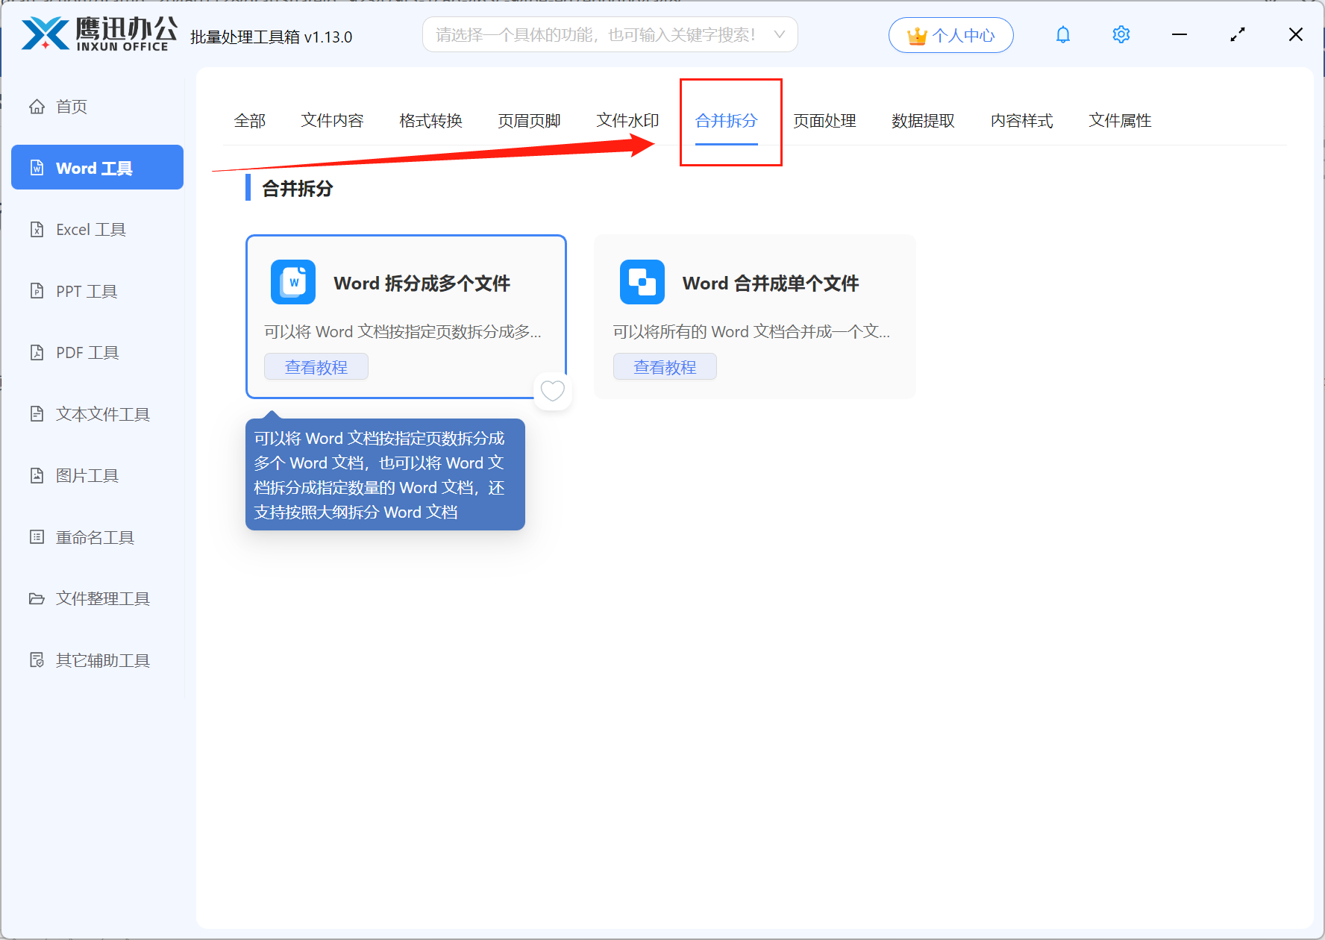
Task: Select PDF 工具 in the sidebar
Action: 86,352
